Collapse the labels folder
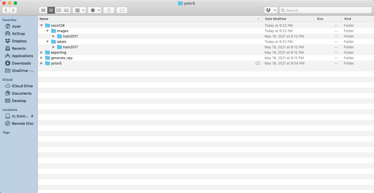This screenshot has width=374, height=193. tap(48, 42)
